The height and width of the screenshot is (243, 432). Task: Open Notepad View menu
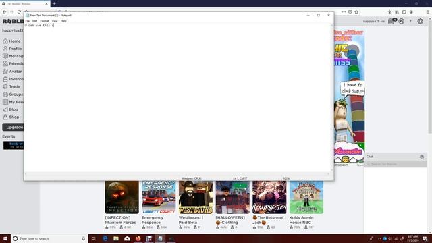pyautogui.click(x=55, y=21)
